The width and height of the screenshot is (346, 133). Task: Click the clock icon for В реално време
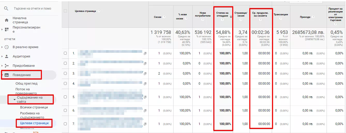pyautogui.click(x=7, y=47)
